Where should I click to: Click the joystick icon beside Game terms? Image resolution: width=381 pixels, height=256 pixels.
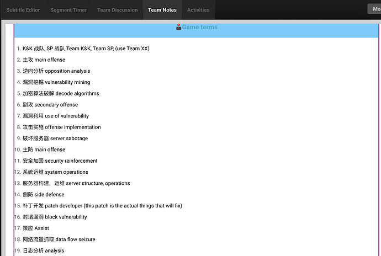coord(178,28)
